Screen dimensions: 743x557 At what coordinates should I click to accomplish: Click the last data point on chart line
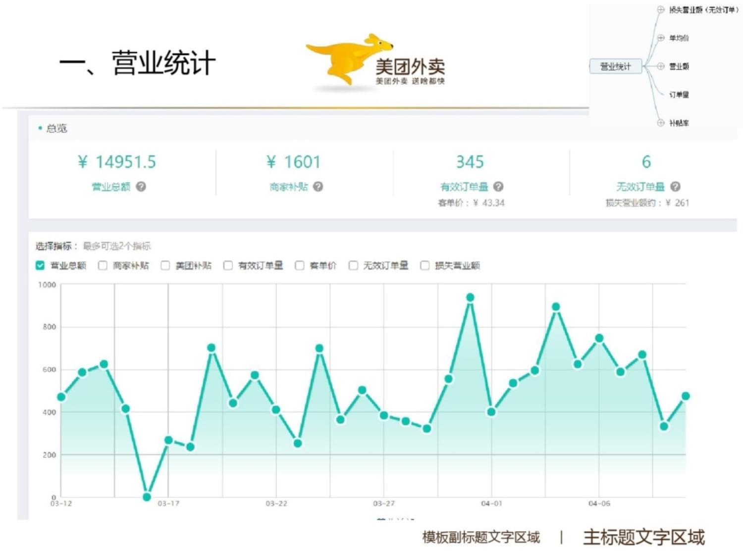point(686,396)
